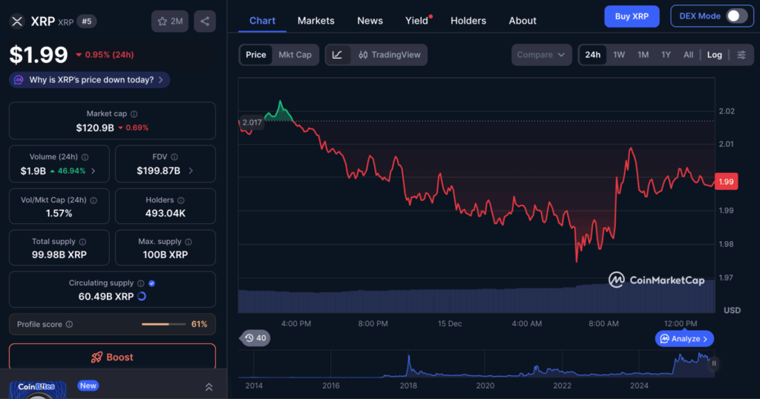Viewport: 760px width, 399px height.
Task: Click the star watchlist icon
Action: pyautogui.click(x=168, y=22)
